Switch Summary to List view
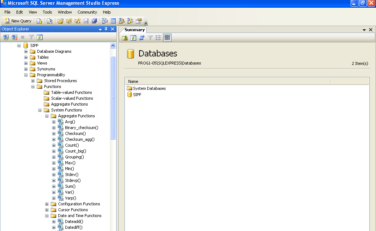Screen dimensions: 376x231 [x=159, y=38]
